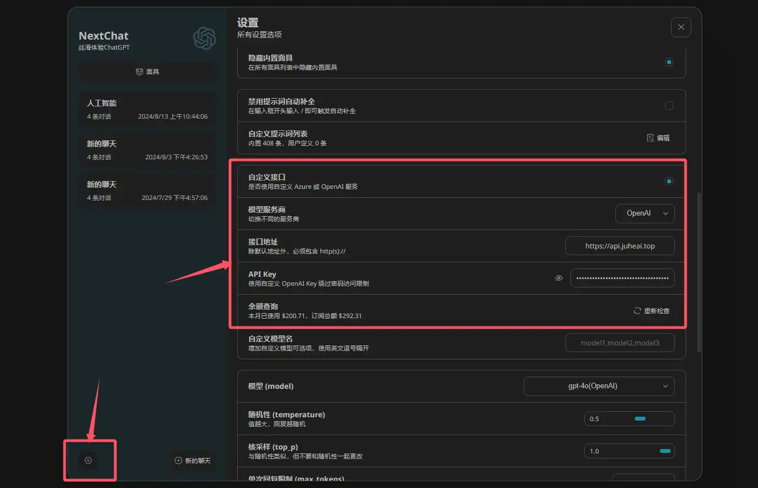Screen dimensions: 758x488
Task: Click the OpenAI spiral logo in the sidebar header
Action: [x=204, y=38]
